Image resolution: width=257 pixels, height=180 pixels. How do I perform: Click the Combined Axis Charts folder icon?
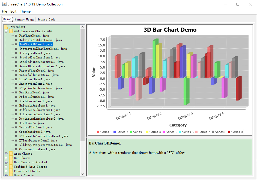click(x=11, y=167)
